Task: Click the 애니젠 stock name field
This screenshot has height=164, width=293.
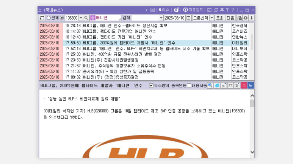Action: [105, 18]
